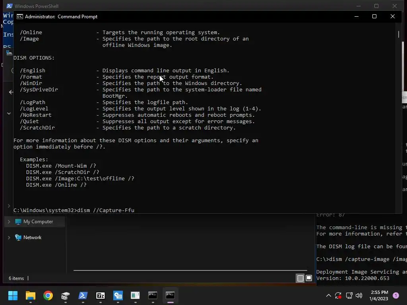This screenshot has width=407, height=305.
Task: Click the back arrow in the Explorer window
Action: tap(11, 92)
